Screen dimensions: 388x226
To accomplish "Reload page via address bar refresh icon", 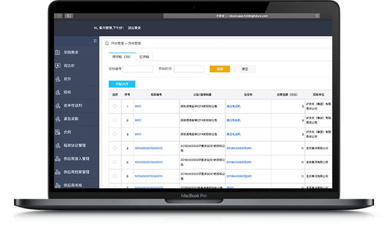I will 317,16.
